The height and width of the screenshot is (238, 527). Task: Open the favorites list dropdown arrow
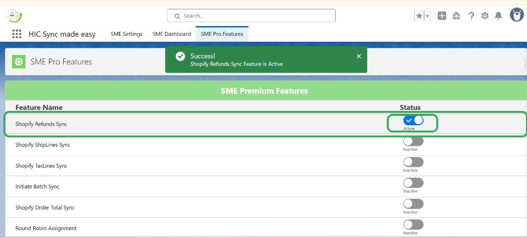pos(427,16)
